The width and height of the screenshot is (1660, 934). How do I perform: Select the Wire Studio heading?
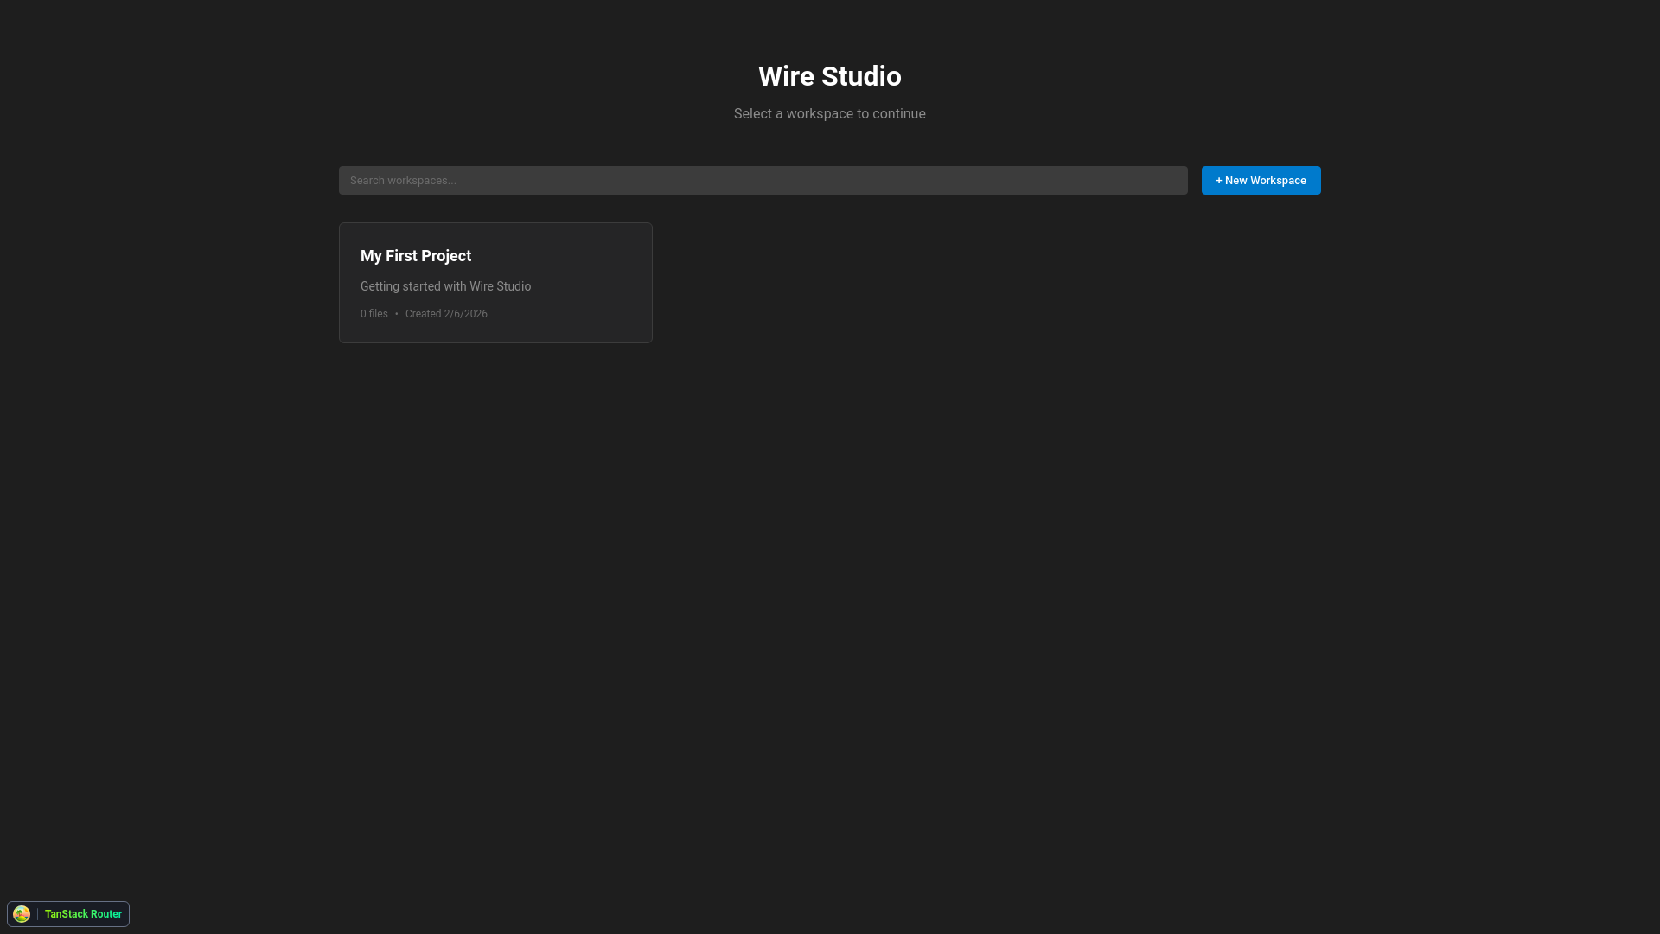830,76
